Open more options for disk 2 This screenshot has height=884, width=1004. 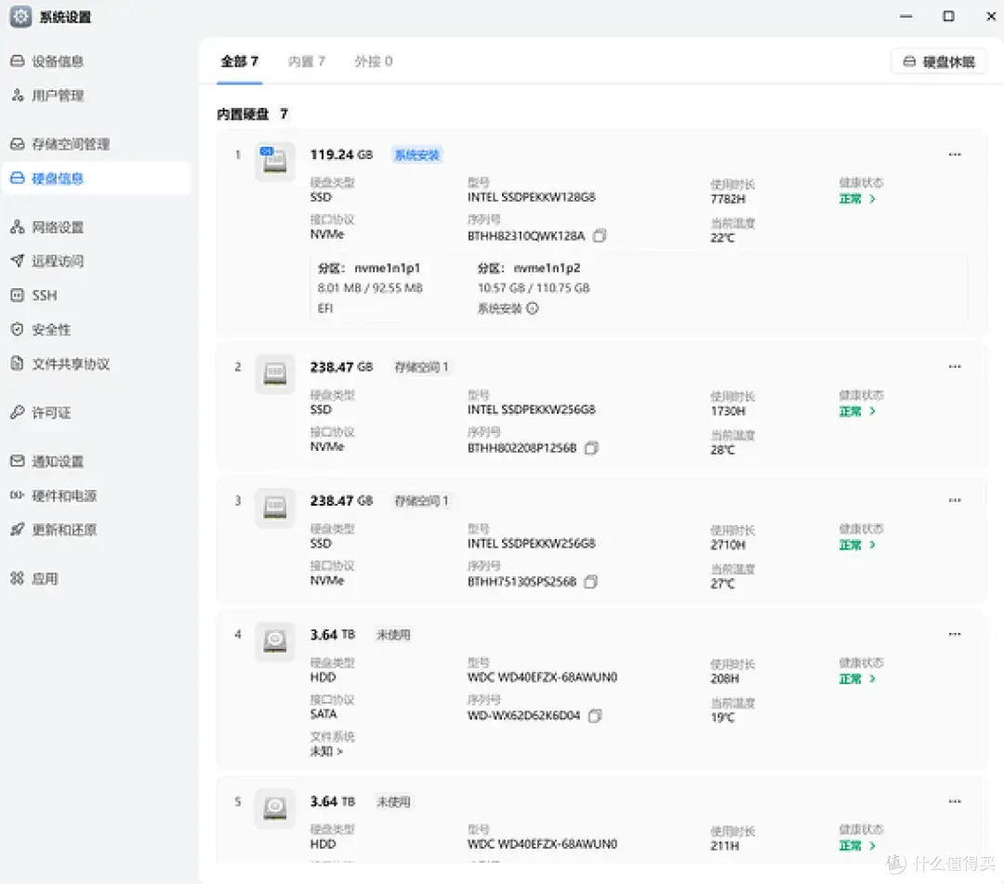point(955,367)
